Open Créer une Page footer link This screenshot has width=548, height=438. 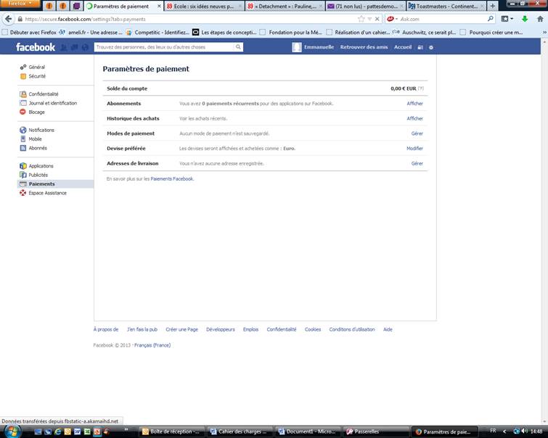tap(181, 329)
